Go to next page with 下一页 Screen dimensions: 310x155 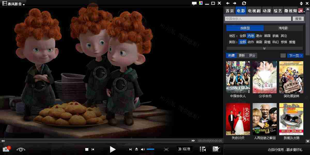point(295,56)
